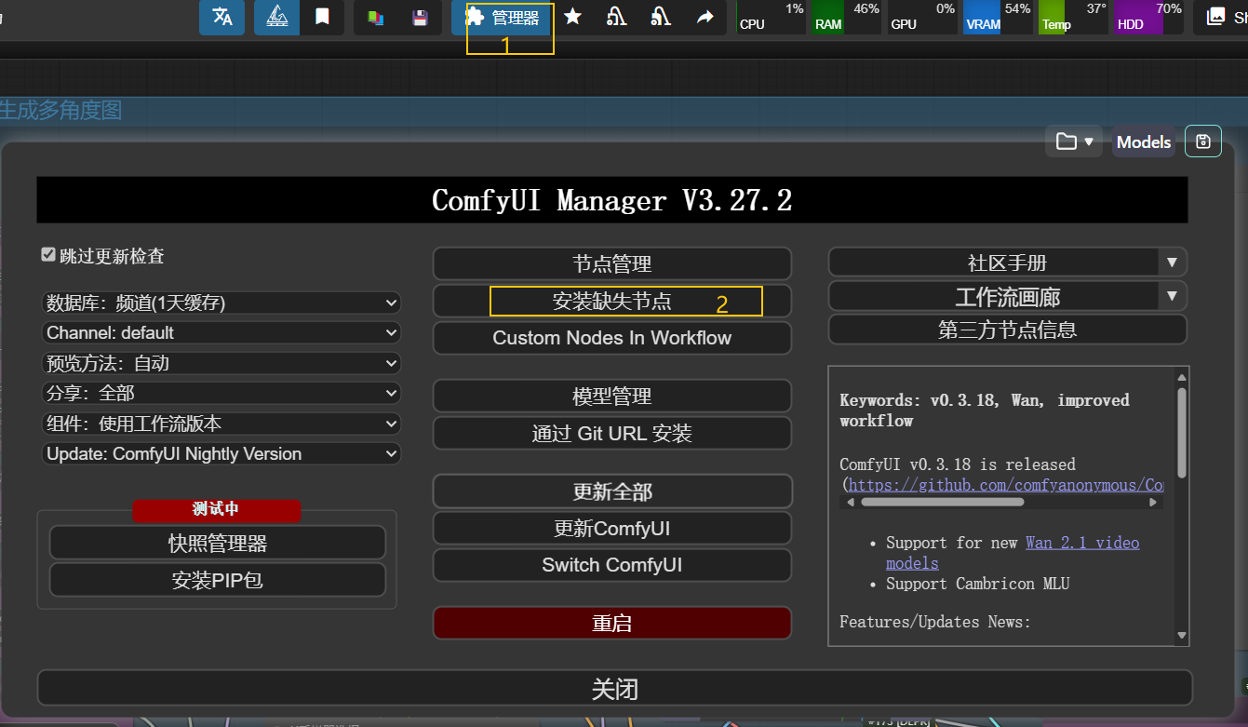Click the Temp temperature monitor
This screenshot has width=1248, height=727.
[1073, 17]
